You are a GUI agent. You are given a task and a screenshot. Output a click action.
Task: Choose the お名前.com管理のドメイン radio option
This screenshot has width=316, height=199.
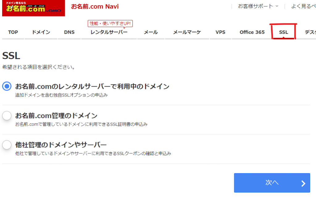pos(7,116)
